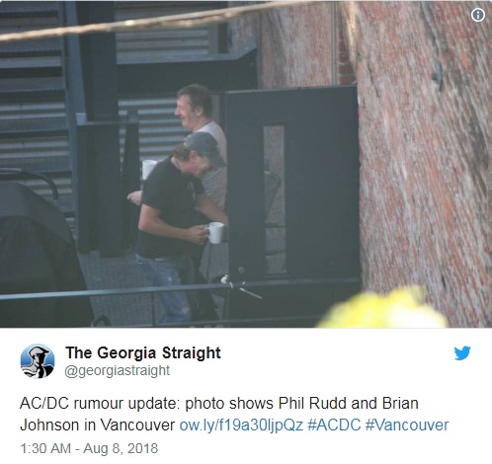Click the black door with the narrow window
Viewport: 492px width, 464px height.
(291, 185)
